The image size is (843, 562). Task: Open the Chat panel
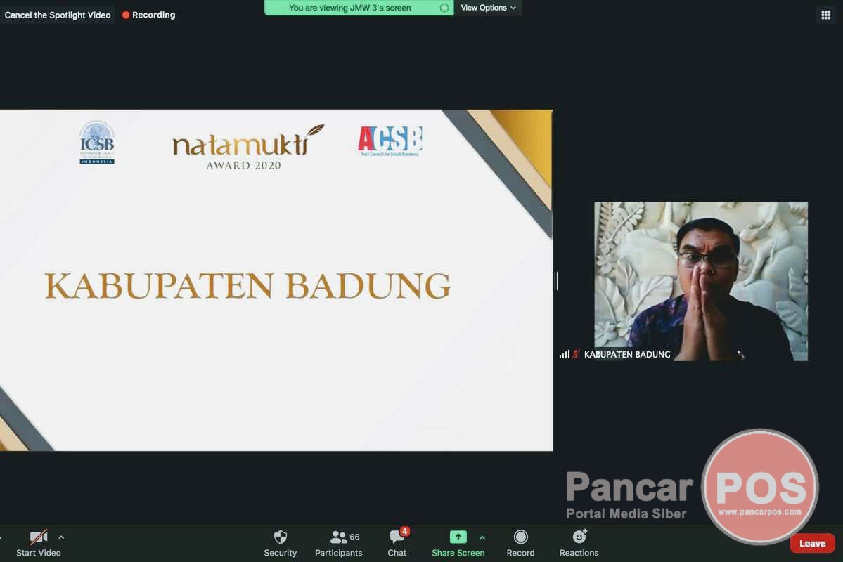click(x=397, y=537)
